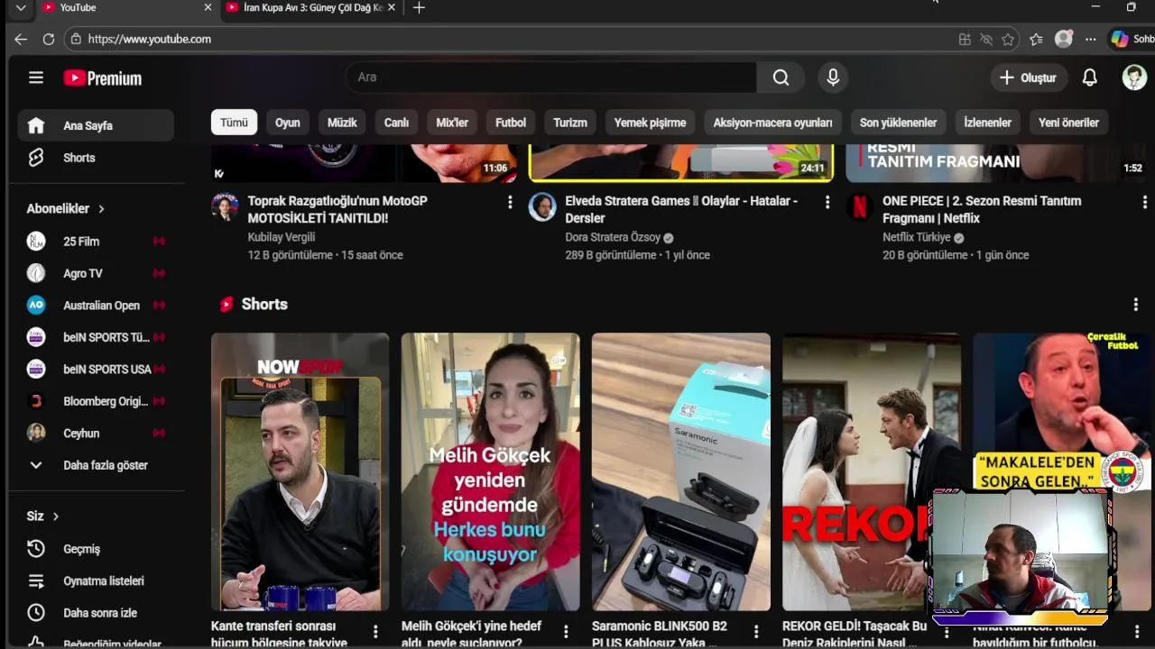
Task: Play the Saramonic BLINK500 short thumbnail
Action: (x=681, y=471)
